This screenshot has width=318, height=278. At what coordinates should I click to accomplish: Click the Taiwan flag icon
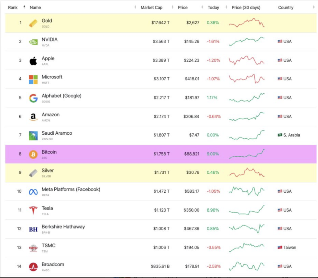click(x=280, y=247)
